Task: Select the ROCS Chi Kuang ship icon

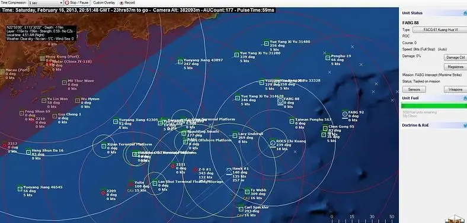Action: [x=273, y=143]
